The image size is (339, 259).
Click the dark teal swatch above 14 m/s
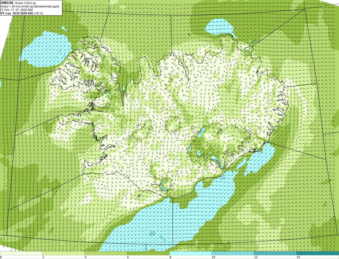318,253
